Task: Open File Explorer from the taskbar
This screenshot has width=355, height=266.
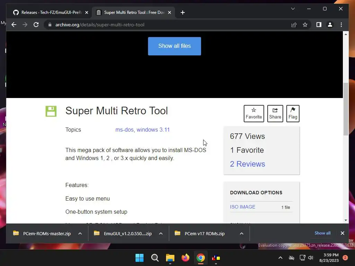Action: (x=170, y=258)
